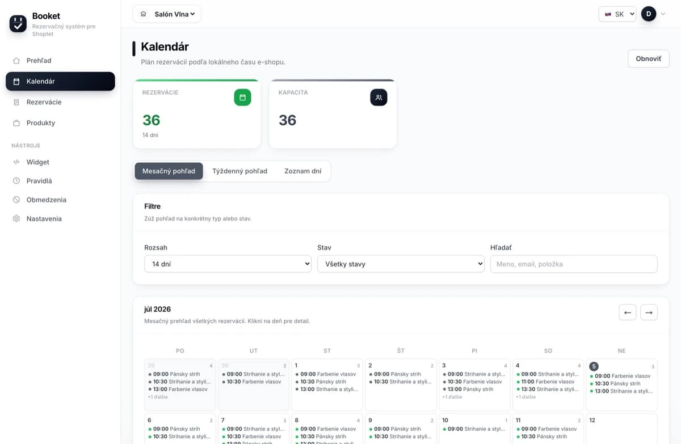Click the green calendar icon in Rezervácie card
The width and height of the screenshot is (681, 444).
(242, 98)
